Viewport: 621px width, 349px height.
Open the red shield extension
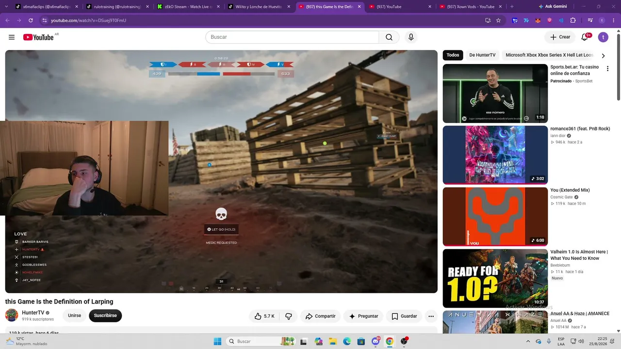550,20
